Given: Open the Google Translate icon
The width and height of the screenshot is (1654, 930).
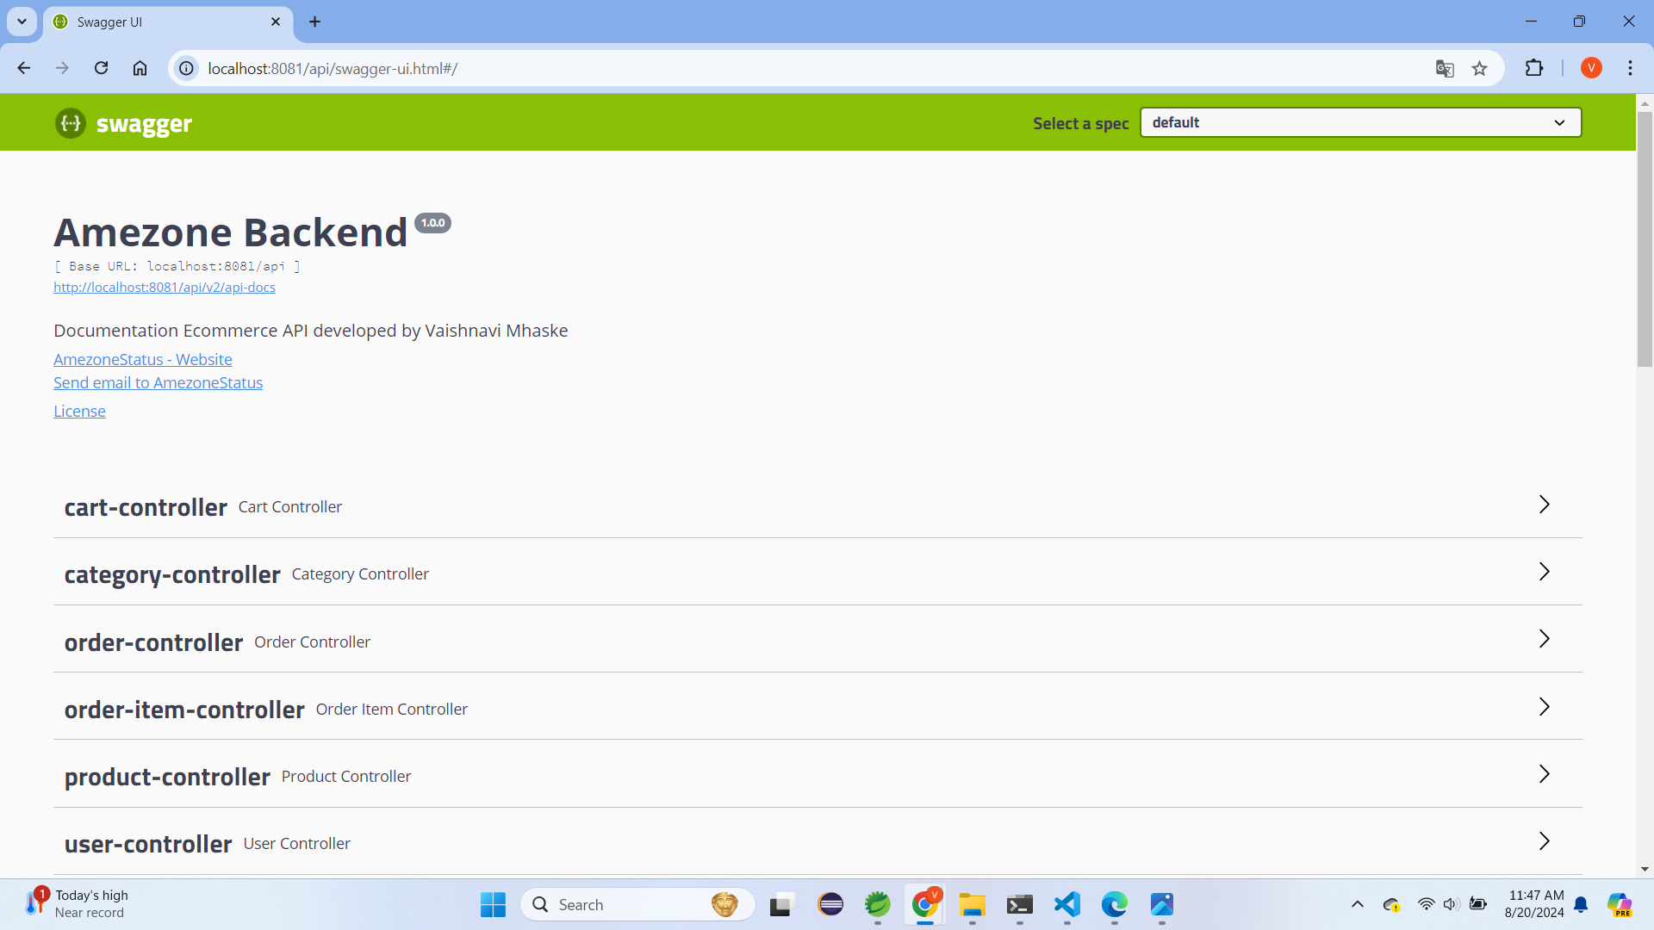Looking at the screenshot, I should click(x=1445, y=68).
